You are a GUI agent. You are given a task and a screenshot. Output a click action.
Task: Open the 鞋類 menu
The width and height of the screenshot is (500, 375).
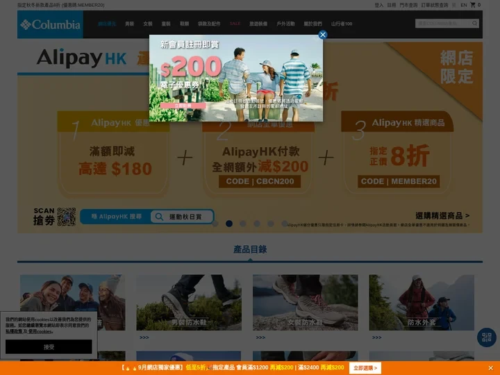(x=184, y=24)
